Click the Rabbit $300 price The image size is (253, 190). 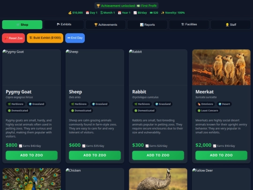(138, 145)
